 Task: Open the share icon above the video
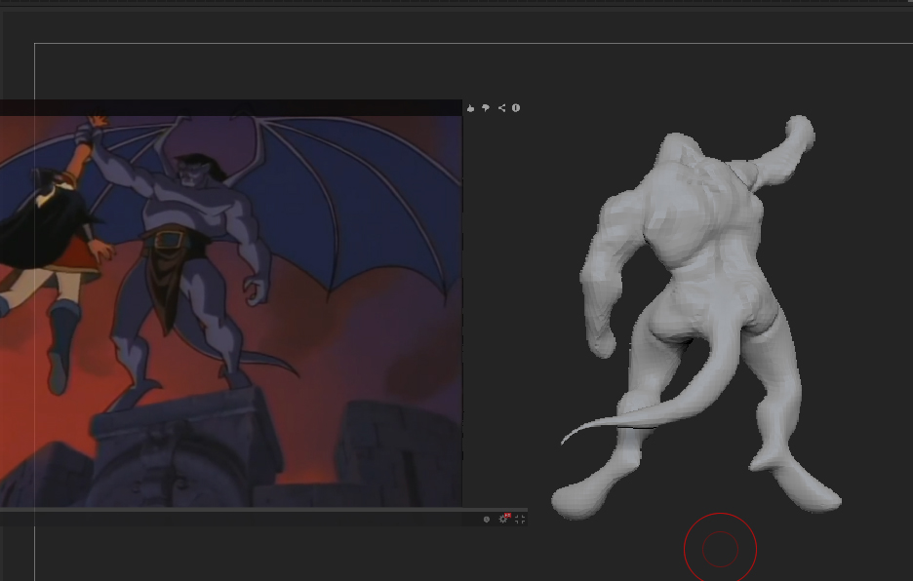point(501,108)
